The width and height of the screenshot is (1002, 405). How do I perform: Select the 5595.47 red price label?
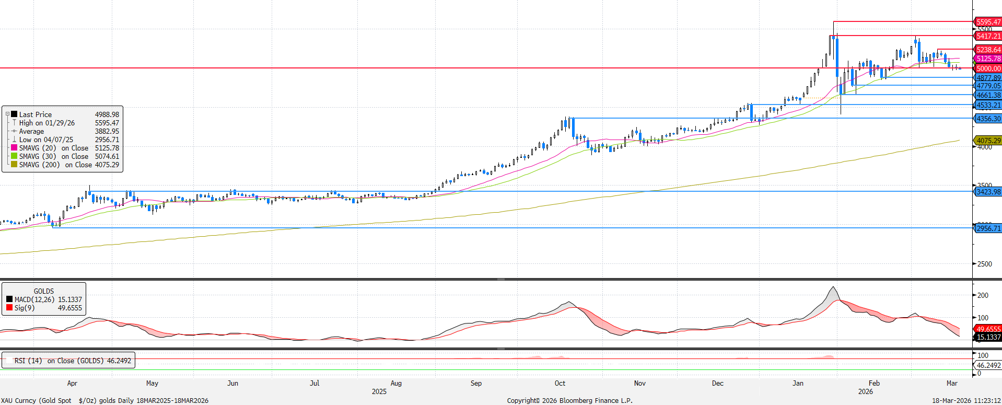[x=988, y=22]
